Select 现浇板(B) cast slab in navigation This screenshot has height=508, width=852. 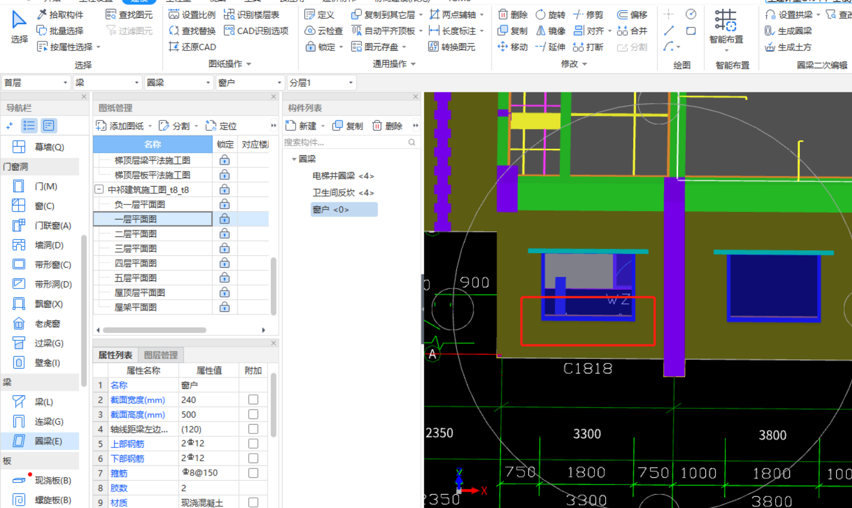[x=43, y=480]
